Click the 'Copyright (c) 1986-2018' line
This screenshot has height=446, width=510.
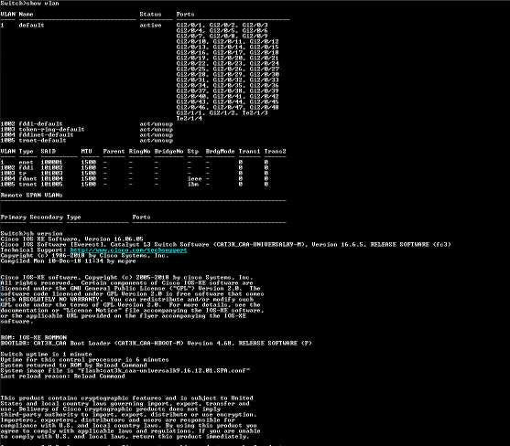(x=84, y=256)
